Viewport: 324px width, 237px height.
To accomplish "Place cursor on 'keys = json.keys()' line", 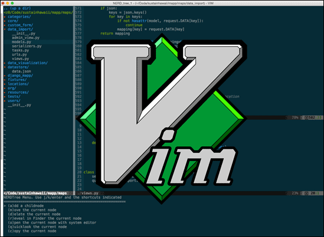I will tap(127, 12).
